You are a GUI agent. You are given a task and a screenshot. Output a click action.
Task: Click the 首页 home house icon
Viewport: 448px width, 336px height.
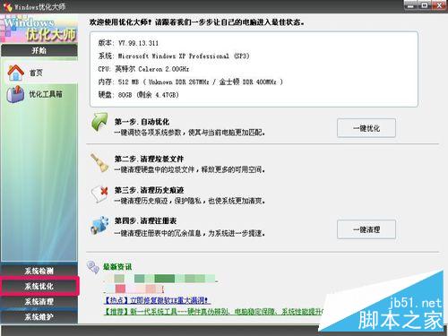[15, 73]
